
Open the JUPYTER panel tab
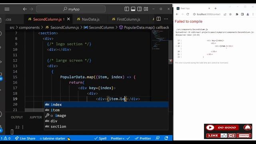click(x=36, y=117)
